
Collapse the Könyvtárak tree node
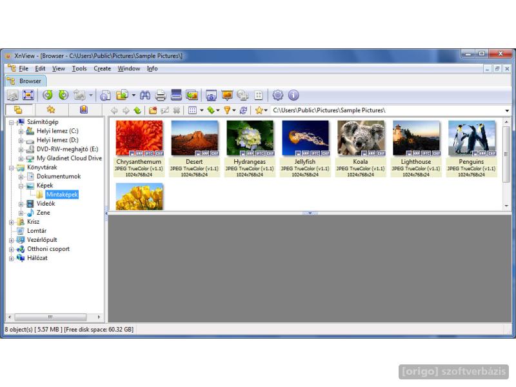[x=11, y=168]
